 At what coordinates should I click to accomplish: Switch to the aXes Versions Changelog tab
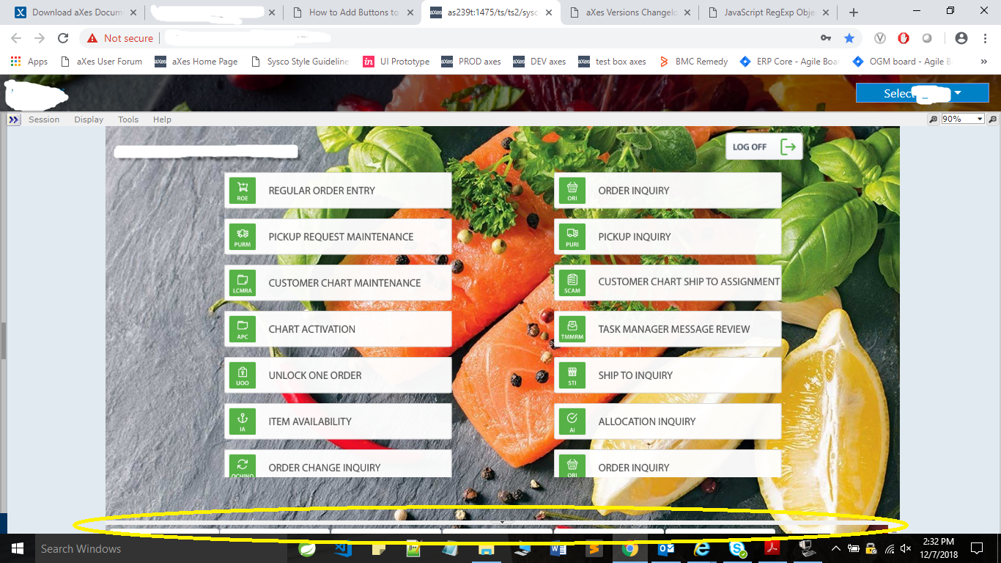pos(629,12)
